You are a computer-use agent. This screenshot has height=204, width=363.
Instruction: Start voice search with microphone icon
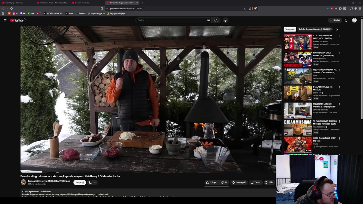[225, 20]
